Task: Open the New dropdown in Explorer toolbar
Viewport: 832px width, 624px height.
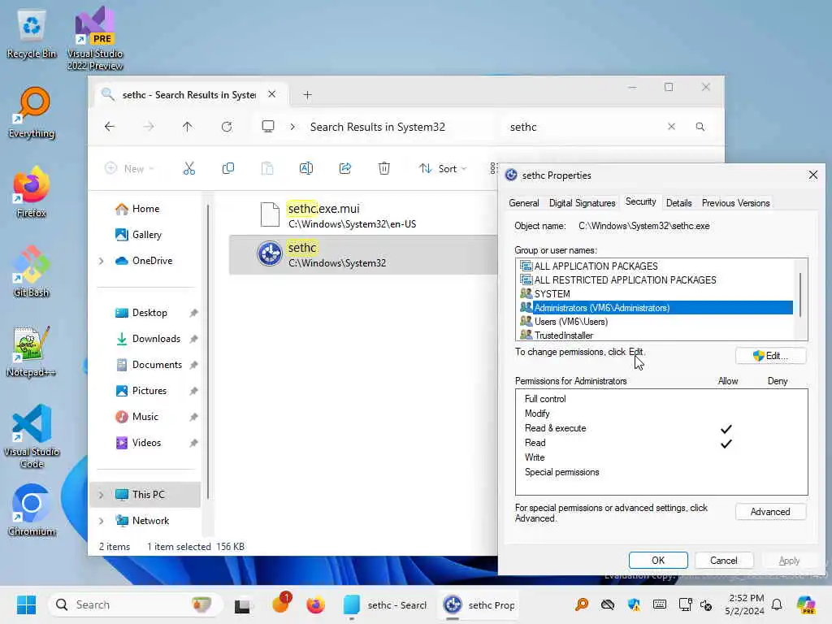Action: 129,169
